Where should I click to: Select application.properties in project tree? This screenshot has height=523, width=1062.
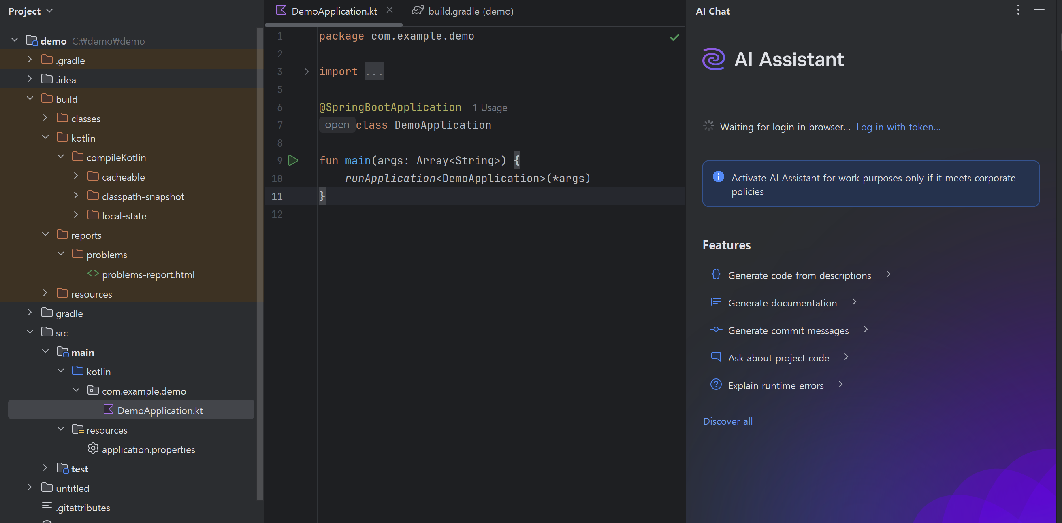click(148, 450)
